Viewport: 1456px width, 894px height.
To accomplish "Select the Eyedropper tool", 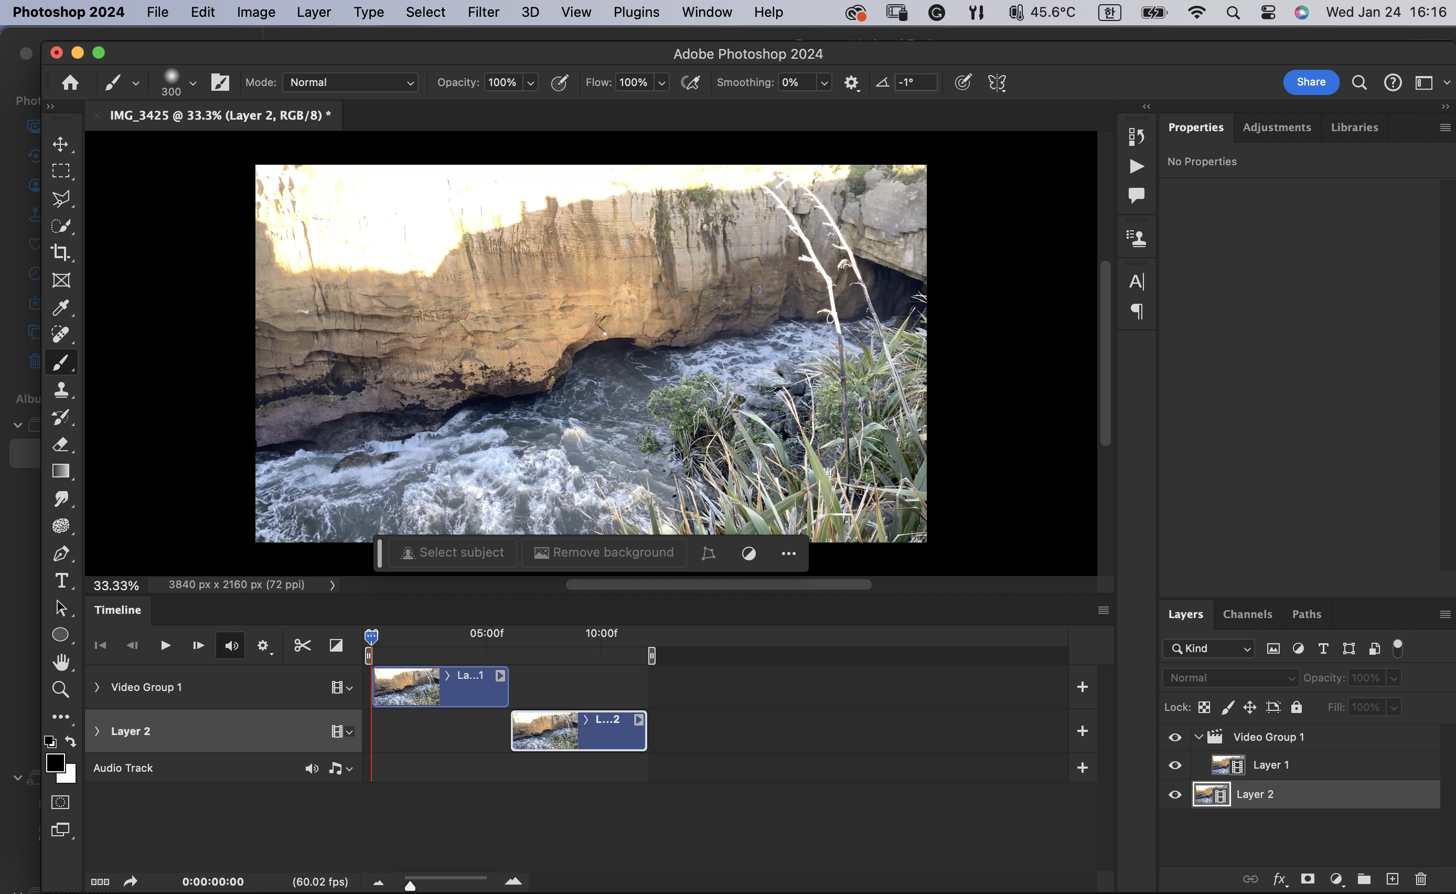I will click(x=60, y=307).
